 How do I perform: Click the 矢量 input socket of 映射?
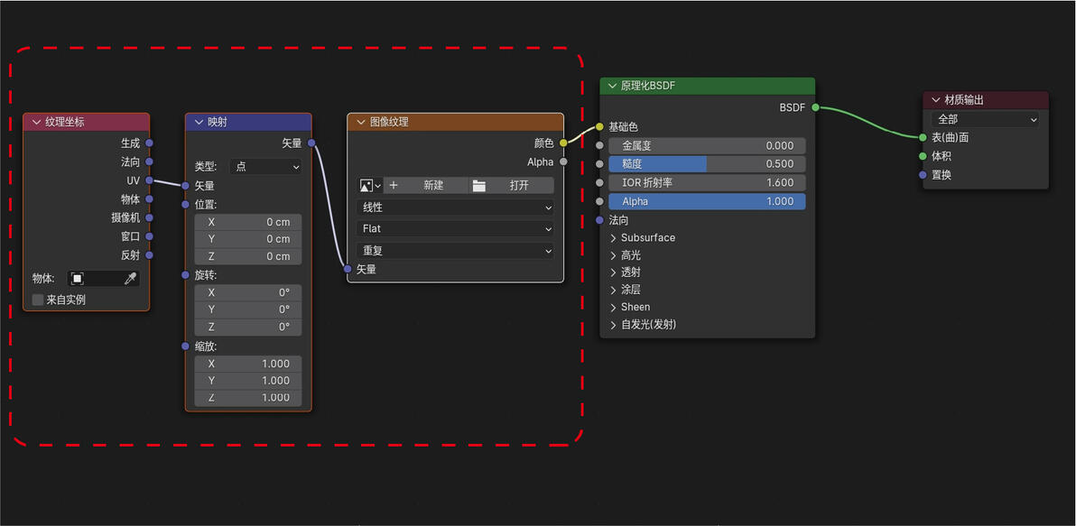(185, 185)
